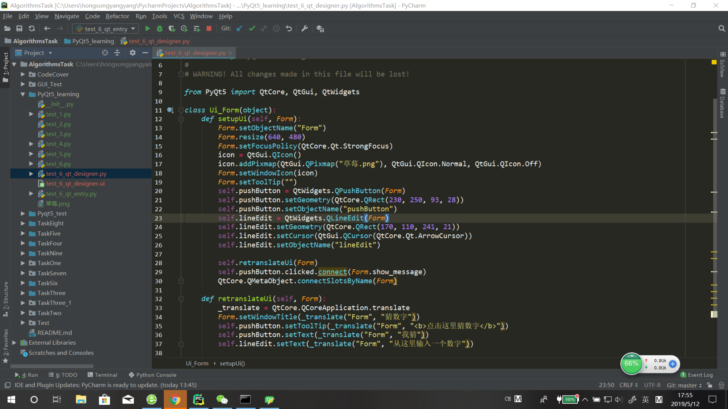Viewport: 728px width, 409px height.
Task: Open the VCS menu
Action: pyautogui.click(x=179, y=16)
